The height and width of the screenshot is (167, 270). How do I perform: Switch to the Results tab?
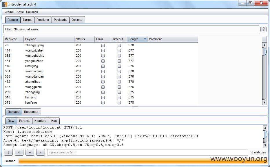click(13, 20)
